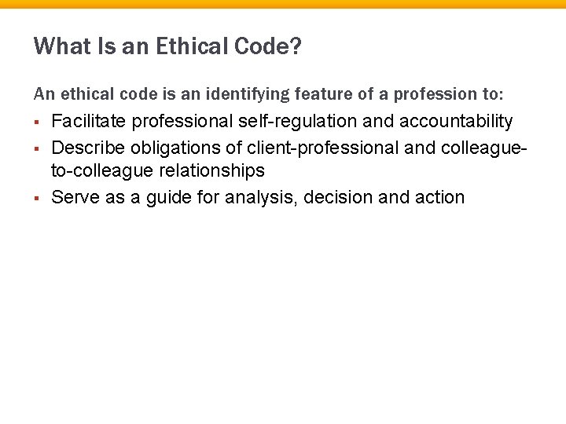
Task: Click the word 'Describe' in second bullet
Action: click(86, 146)
